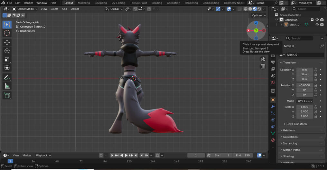Expand Mesh_0 in the outliner
Viewport: 327px width, 170px height.
coord(281,24)
